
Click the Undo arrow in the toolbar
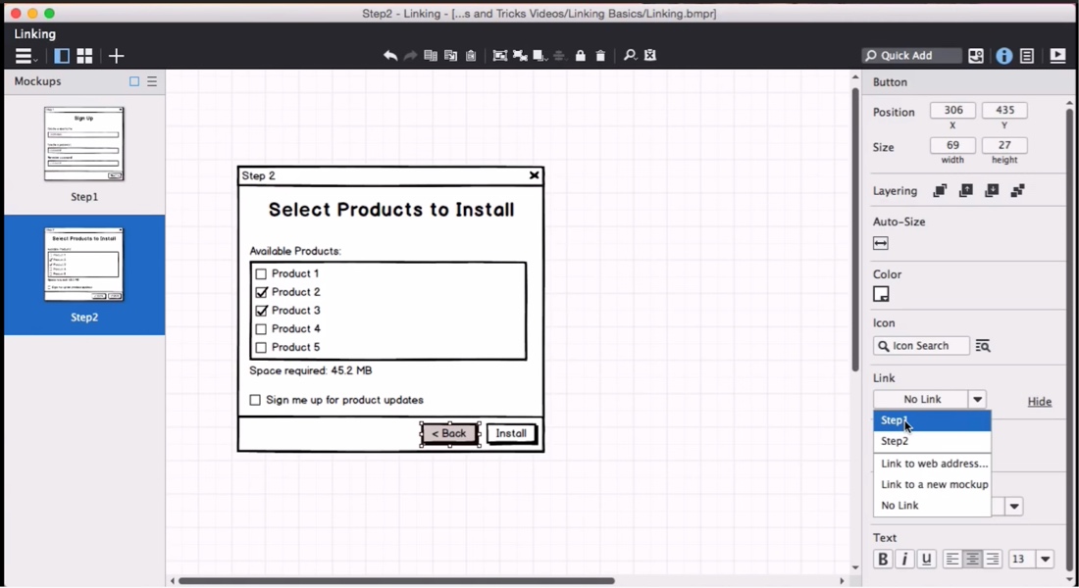click(390, 56)
